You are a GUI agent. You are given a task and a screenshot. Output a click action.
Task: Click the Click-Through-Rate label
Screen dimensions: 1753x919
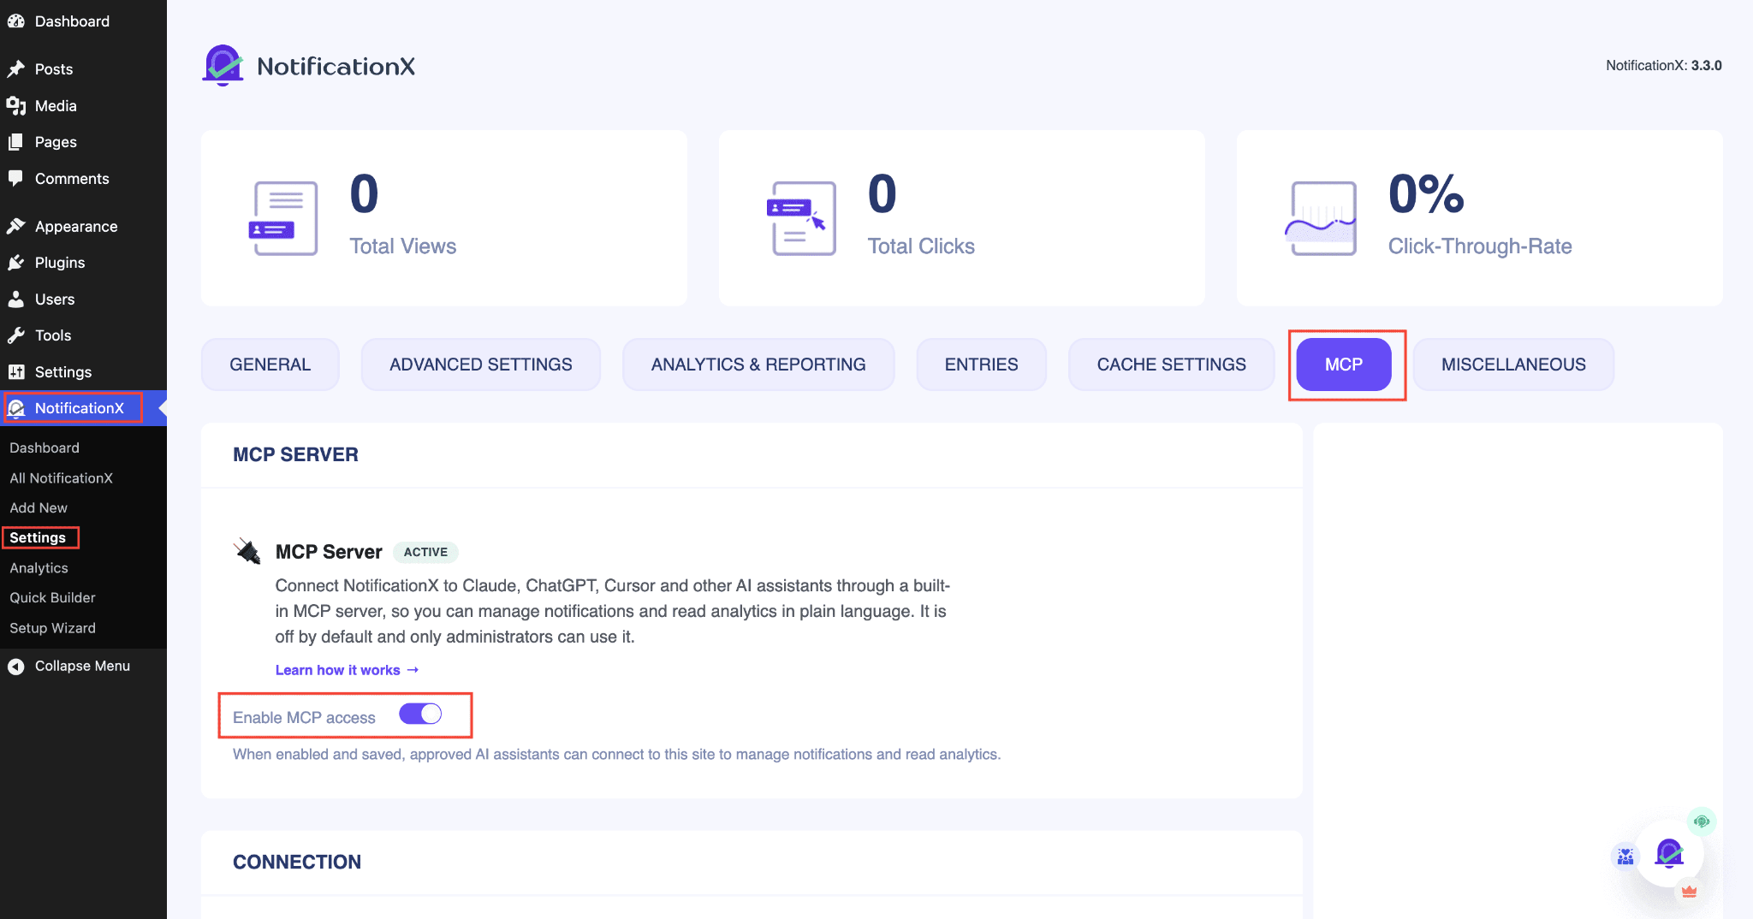tap(1480, 246)
